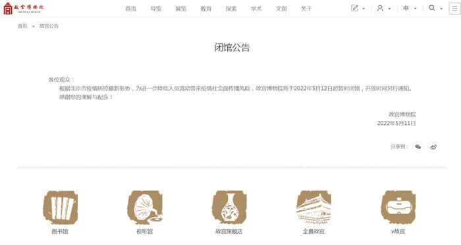Expand the arrow beside the pencil icon

coord(364,9)
